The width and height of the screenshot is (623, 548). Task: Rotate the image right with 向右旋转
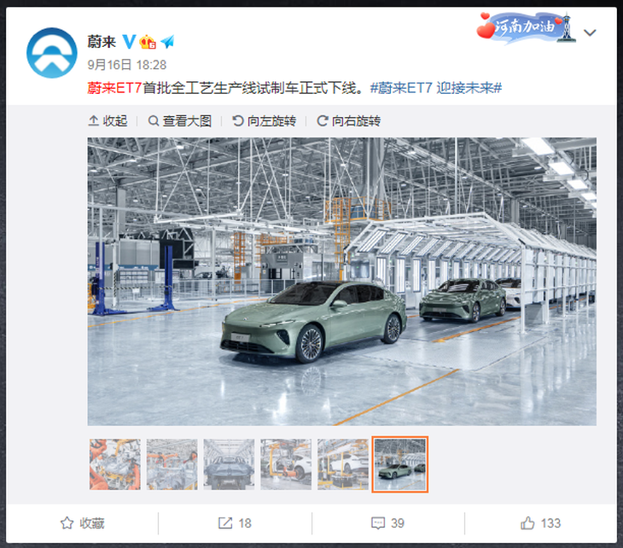click(x=349, y=121)
